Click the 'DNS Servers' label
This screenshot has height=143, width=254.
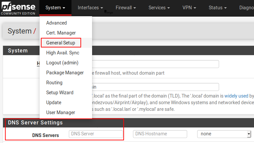click(46, 135)
